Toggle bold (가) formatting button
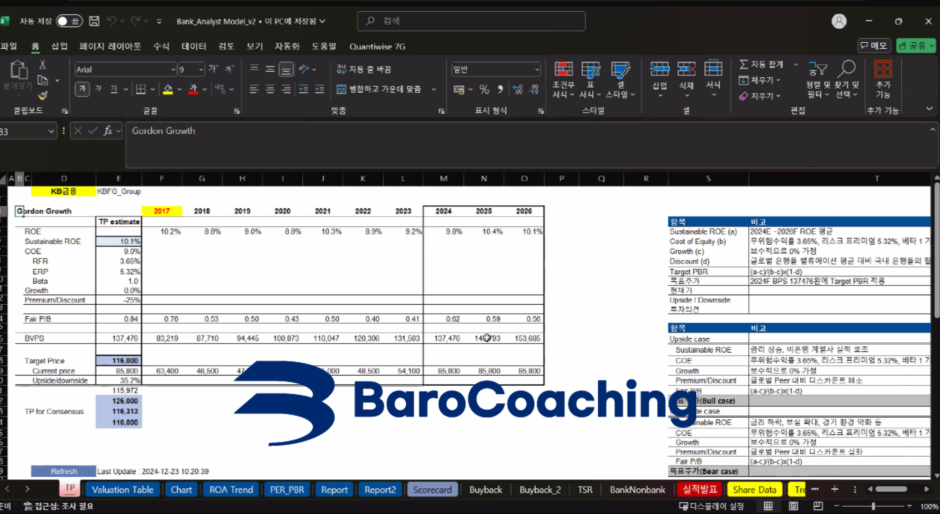The width and height of the screenshot is (940, 514). point(82,89)
